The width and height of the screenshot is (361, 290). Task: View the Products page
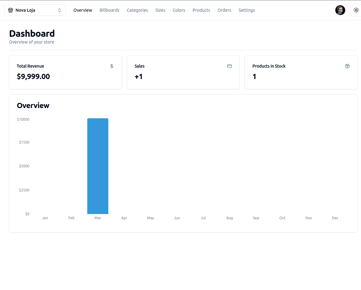[201, 10]
